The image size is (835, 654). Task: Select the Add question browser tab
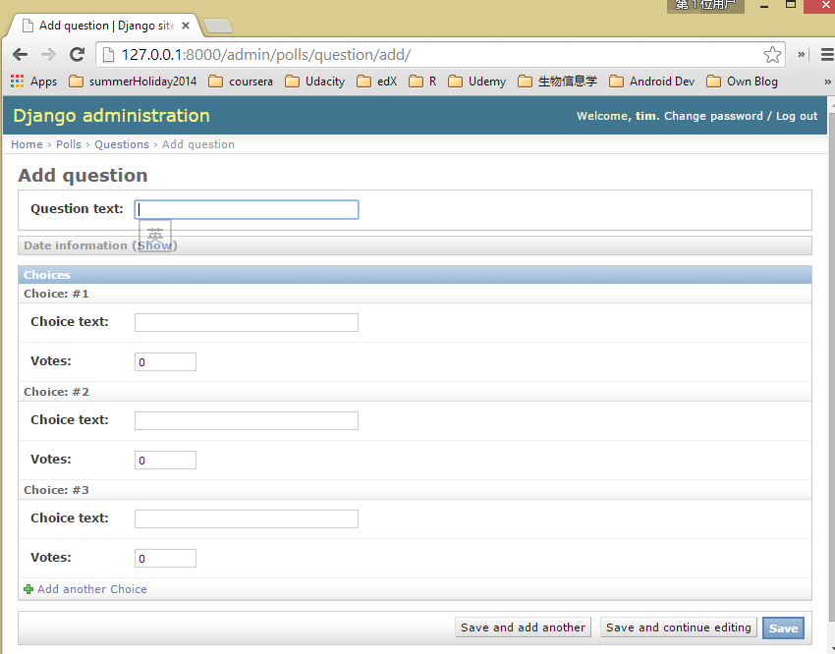coord(104,26)
